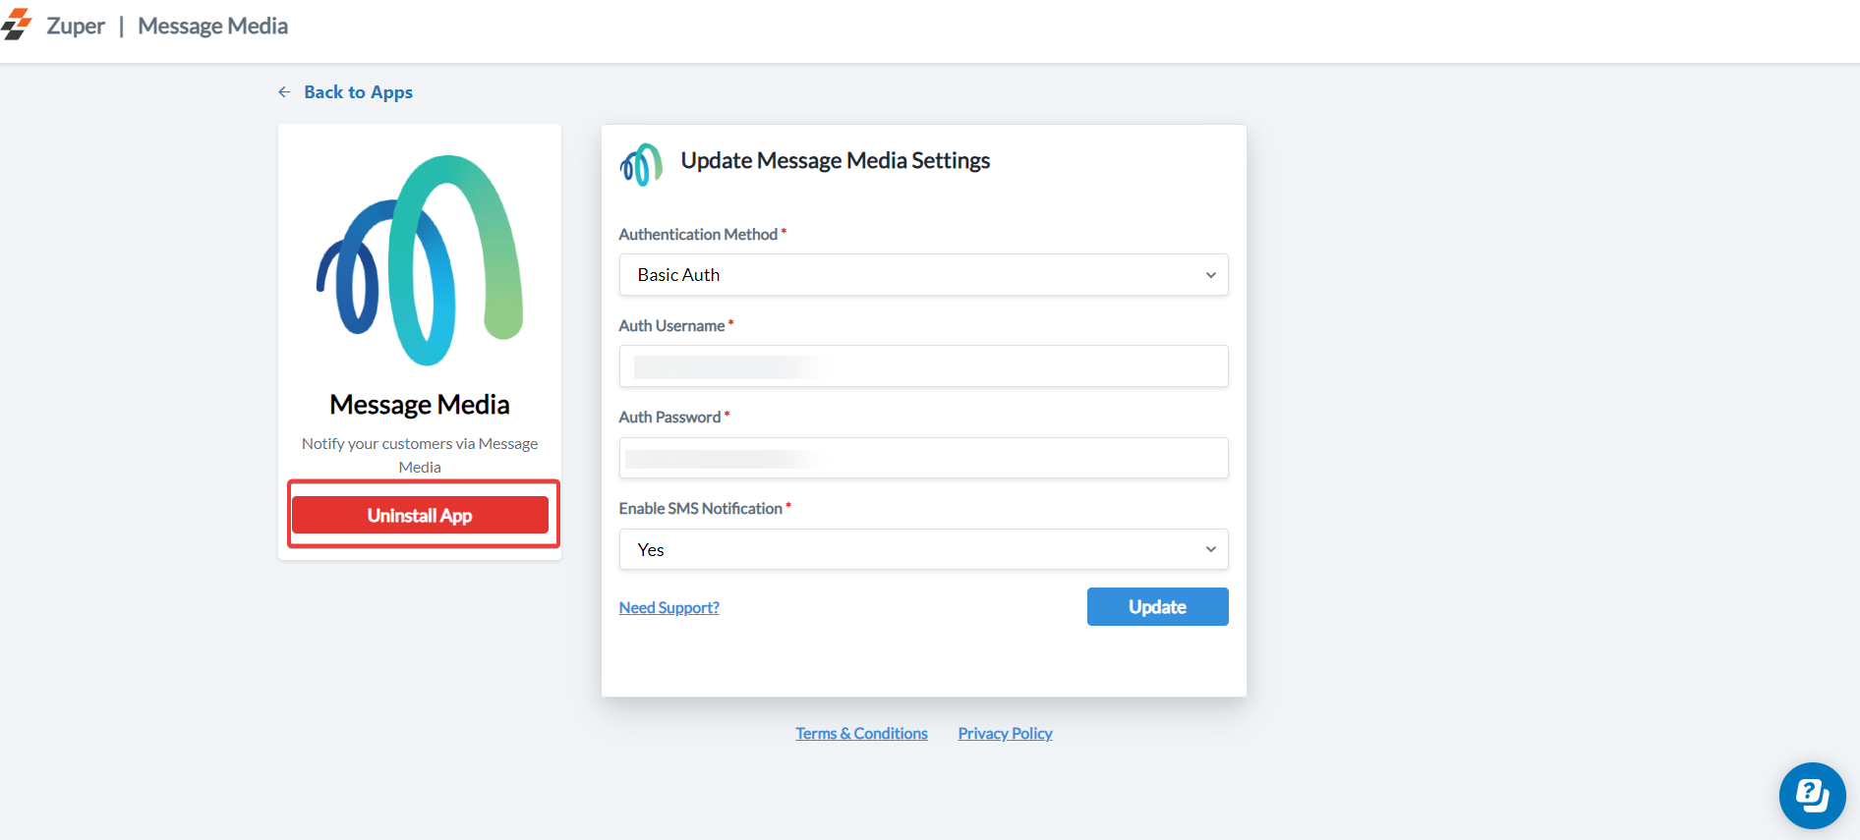Go Back to Apps
The image size is (1860, 840).
pos(358,92)
